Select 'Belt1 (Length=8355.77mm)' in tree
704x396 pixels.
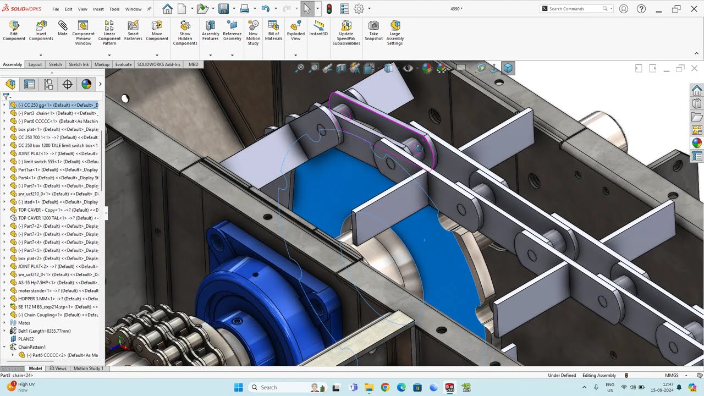45,331
